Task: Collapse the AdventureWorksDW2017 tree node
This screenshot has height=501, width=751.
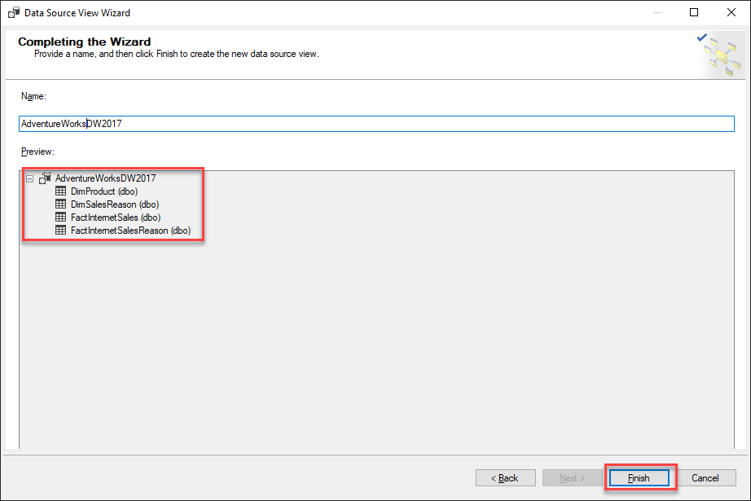Action: tap(29, 178)
